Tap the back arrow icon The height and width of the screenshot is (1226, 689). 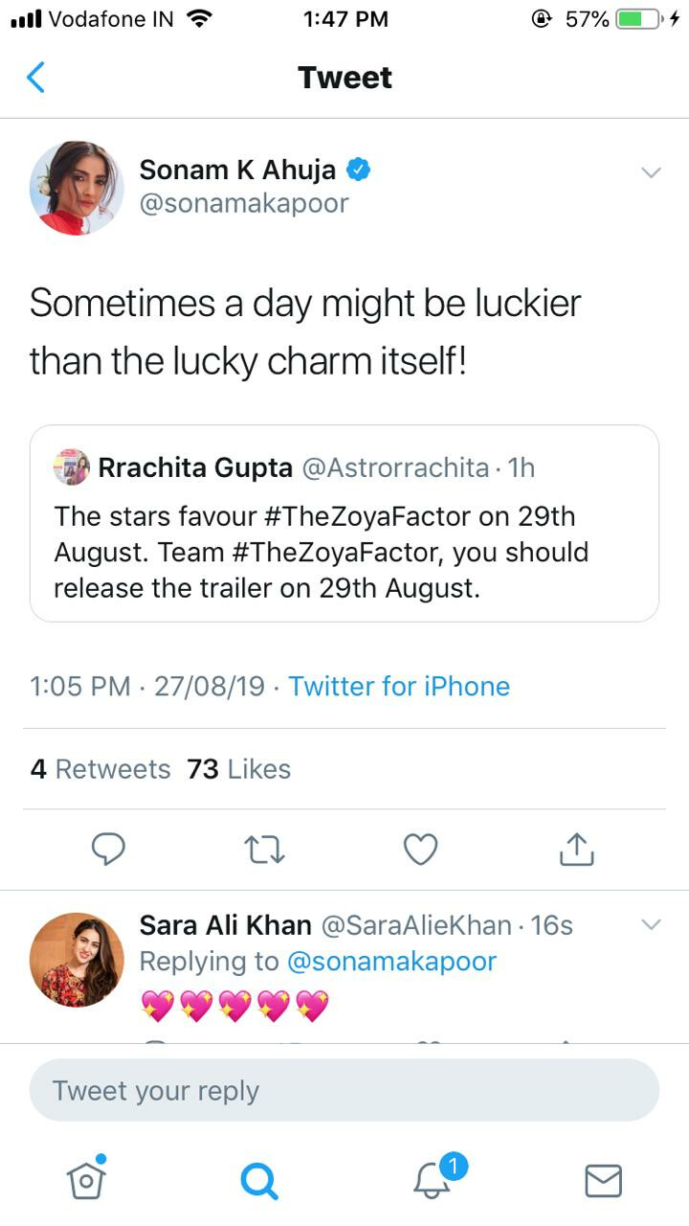35,77
